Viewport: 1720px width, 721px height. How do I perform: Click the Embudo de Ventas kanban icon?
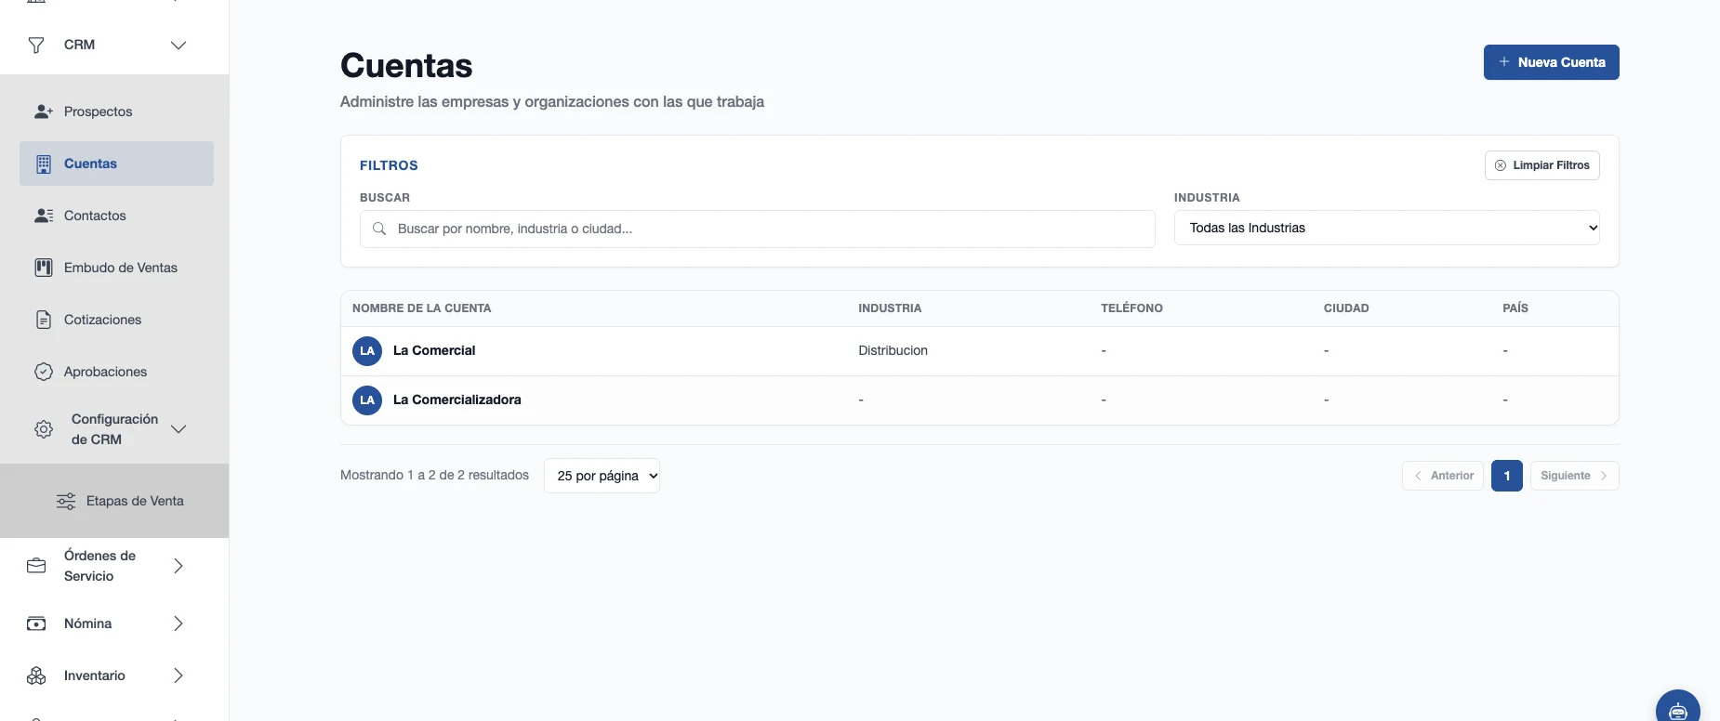coord(43,268)
